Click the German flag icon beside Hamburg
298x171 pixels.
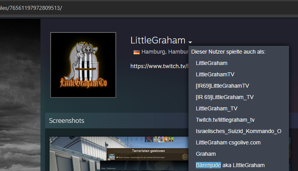(x=137, y=52)
